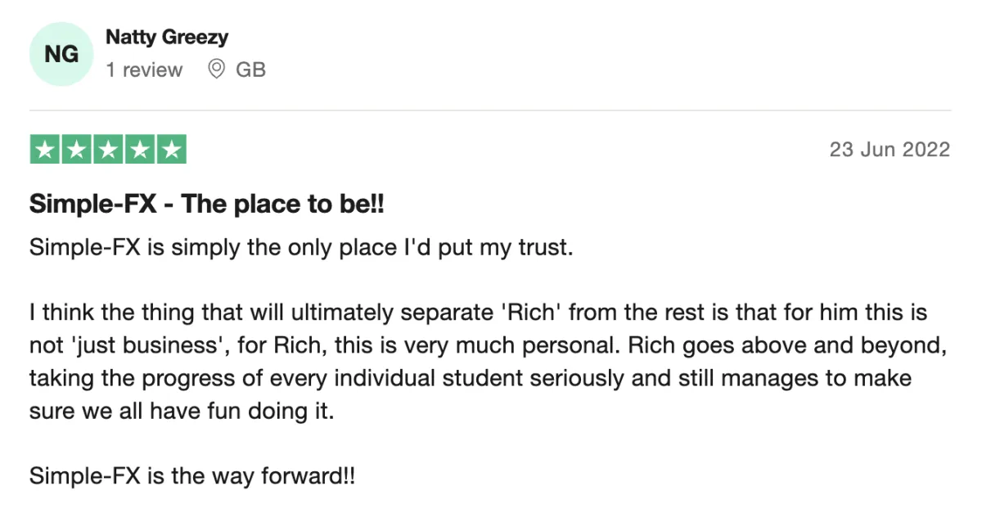Click the NG avatar circle

[x=61, y=54]
